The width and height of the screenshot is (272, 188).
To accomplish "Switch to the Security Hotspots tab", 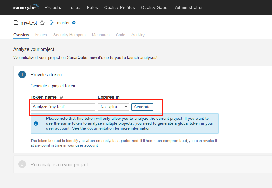I will click(x=69, y=35).
